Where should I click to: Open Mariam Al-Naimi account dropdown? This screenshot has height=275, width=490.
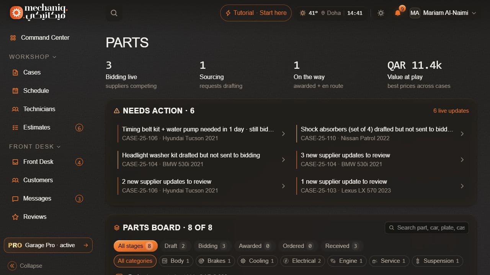(443, 13)
